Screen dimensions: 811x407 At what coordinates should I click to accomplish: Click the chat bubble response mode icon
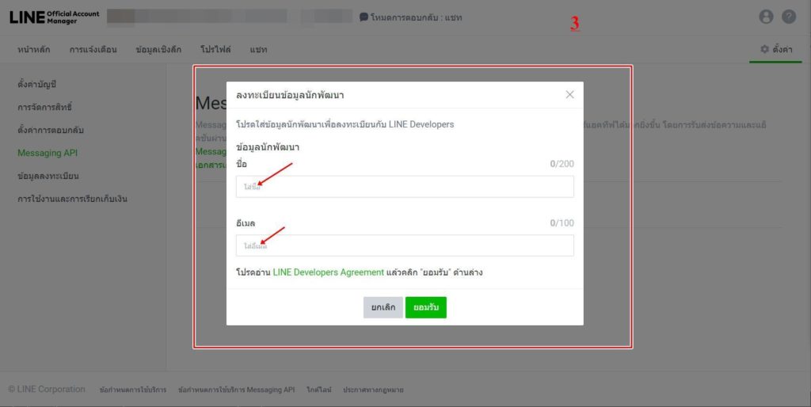click(364, 17)
